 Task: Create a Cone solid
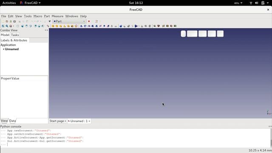tap(65, 26)
